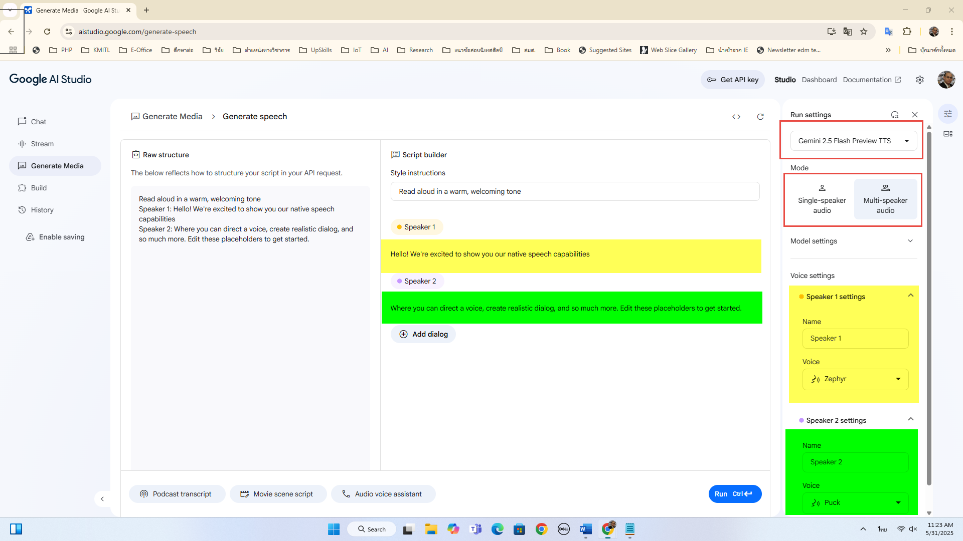
Task: Click the taskbar Search box
Action: coord(372,529)
